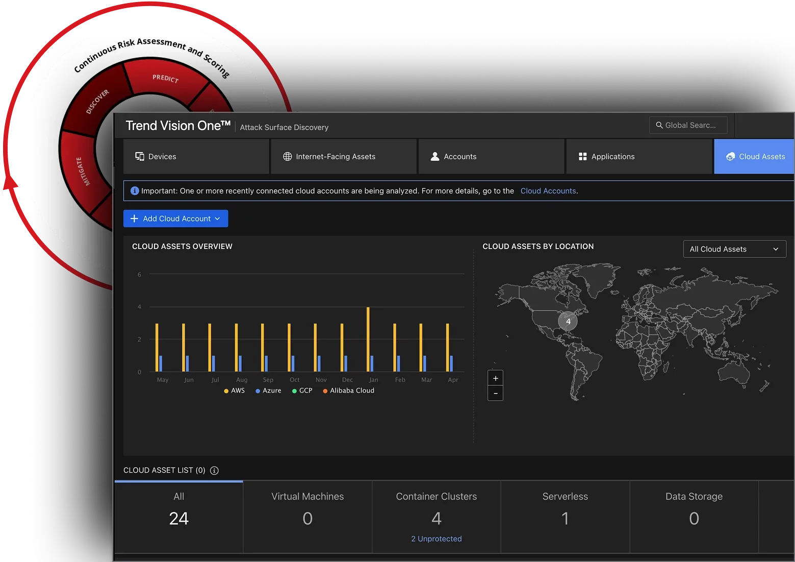
Task: Click the Add Cloud Account button
Action: [x=175, y=218]
